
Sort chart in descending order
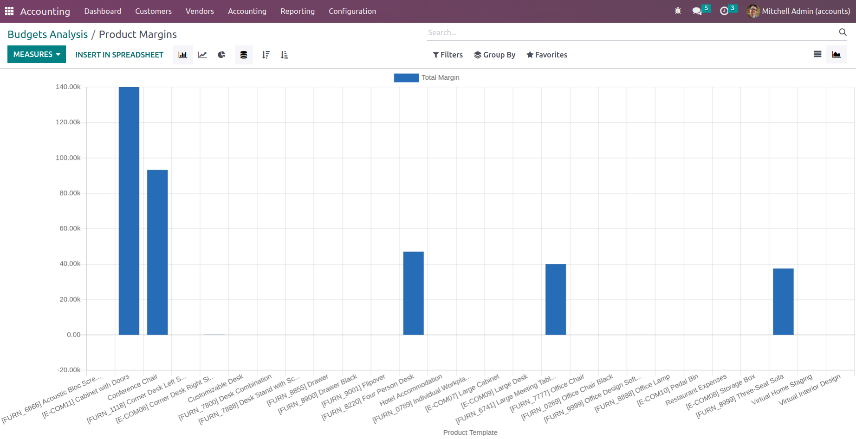coord(266,55)
